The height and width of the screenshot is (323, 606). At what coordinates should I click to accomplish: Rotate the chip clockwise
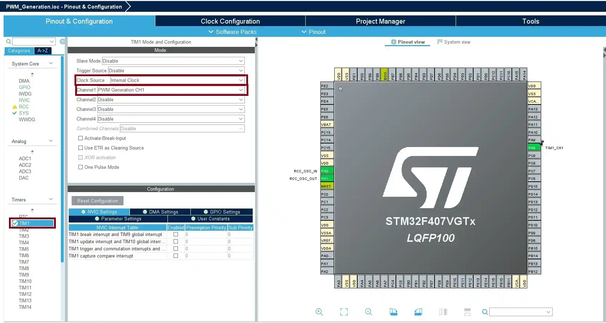tap(393, 312)
